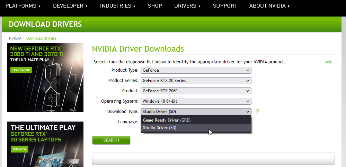The image size is (346, 167).
Task: Click LEARN MORE on RTX 3080 Ti ad
Action: [x=21, y=70]
